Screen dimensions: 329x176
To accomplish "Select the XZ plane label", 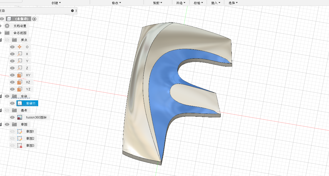I will click(x=28, y=82).
